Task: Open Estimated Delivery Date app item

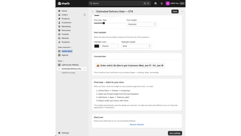Action: 72,69
